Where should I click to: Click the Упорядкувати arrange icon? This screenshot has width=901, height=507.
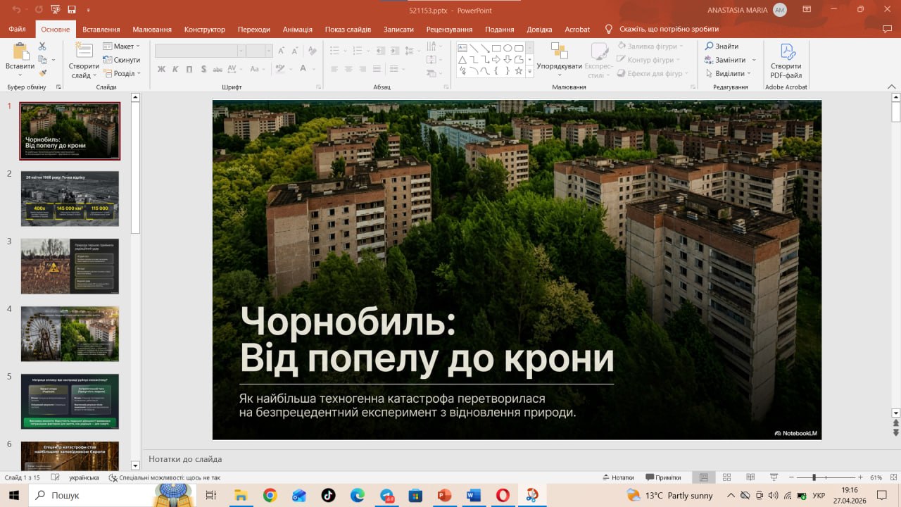click(559, 59)
